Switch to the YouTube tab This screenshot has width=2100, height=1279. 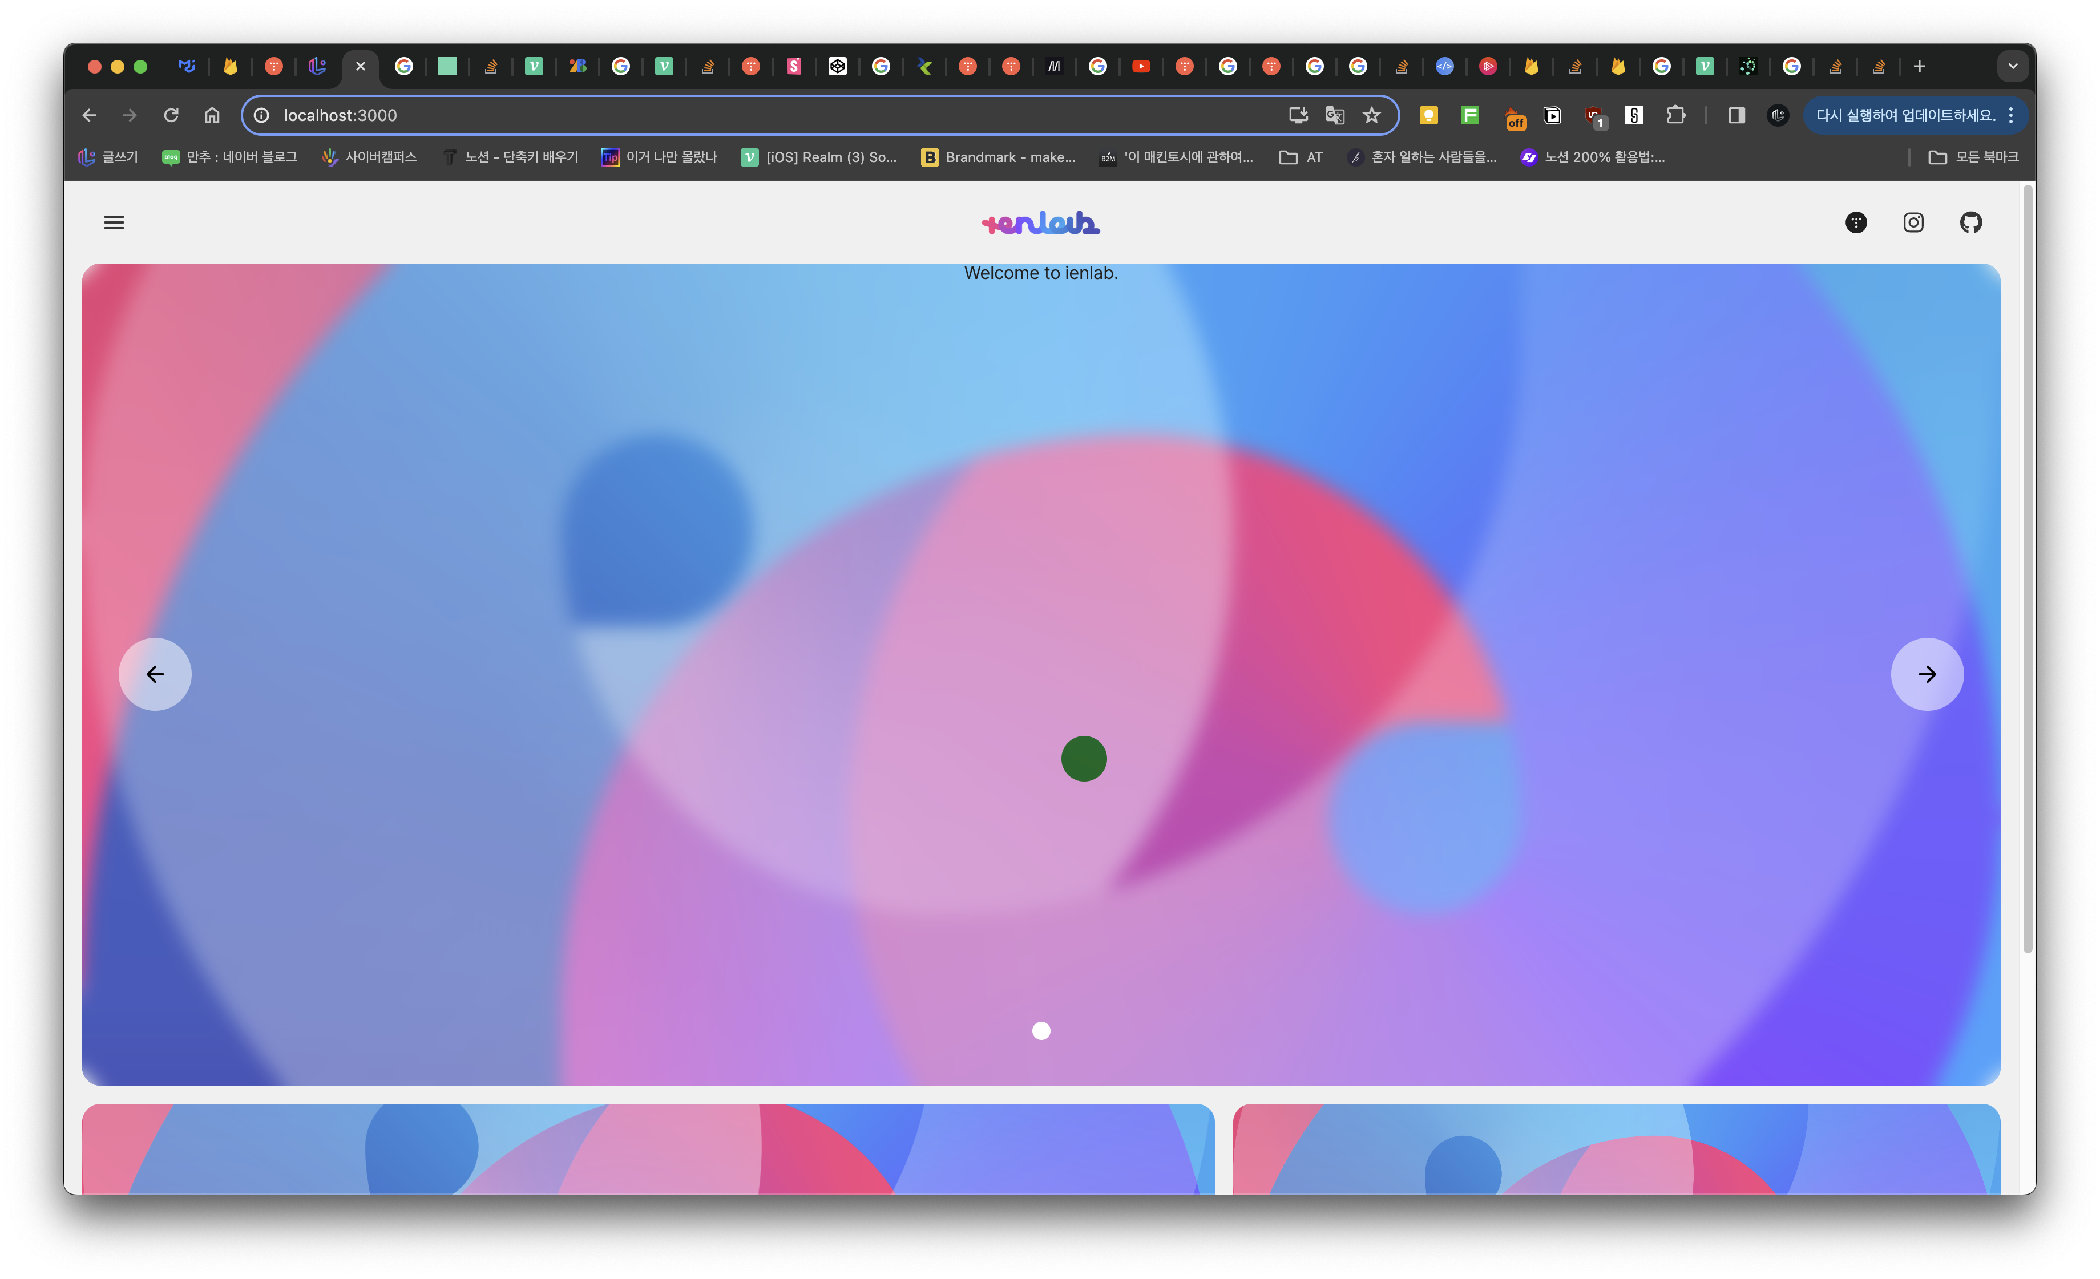(1141, 67)
